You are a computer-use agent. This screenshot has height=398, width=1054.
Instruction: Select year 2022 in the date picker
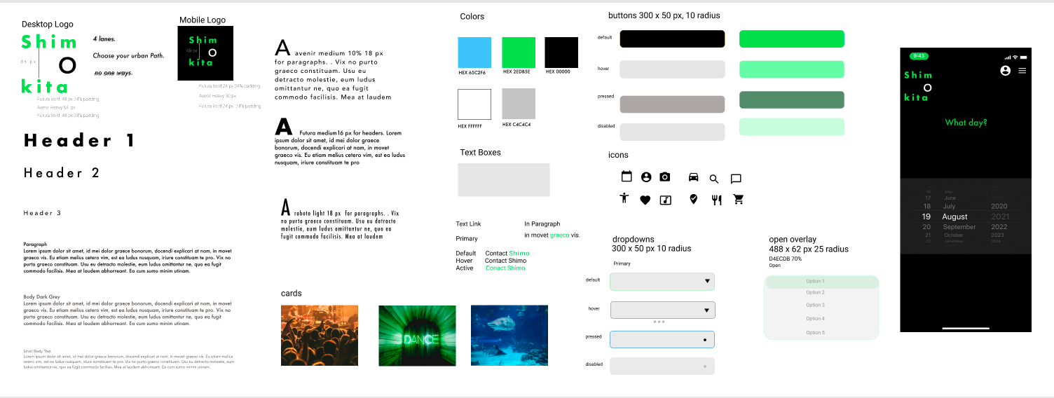(999, 227)
